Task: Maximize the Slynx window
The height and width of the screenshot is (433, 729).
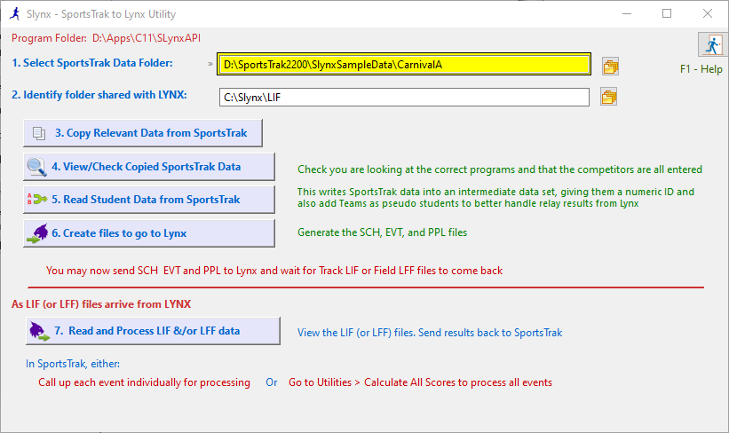Action: [x=667, y=13]
